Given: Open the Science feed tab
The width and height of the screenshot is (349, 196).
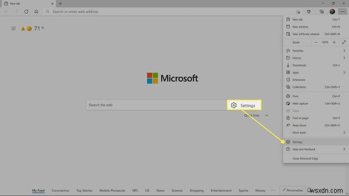Looking at the screenshot, I should pos(177,191).
